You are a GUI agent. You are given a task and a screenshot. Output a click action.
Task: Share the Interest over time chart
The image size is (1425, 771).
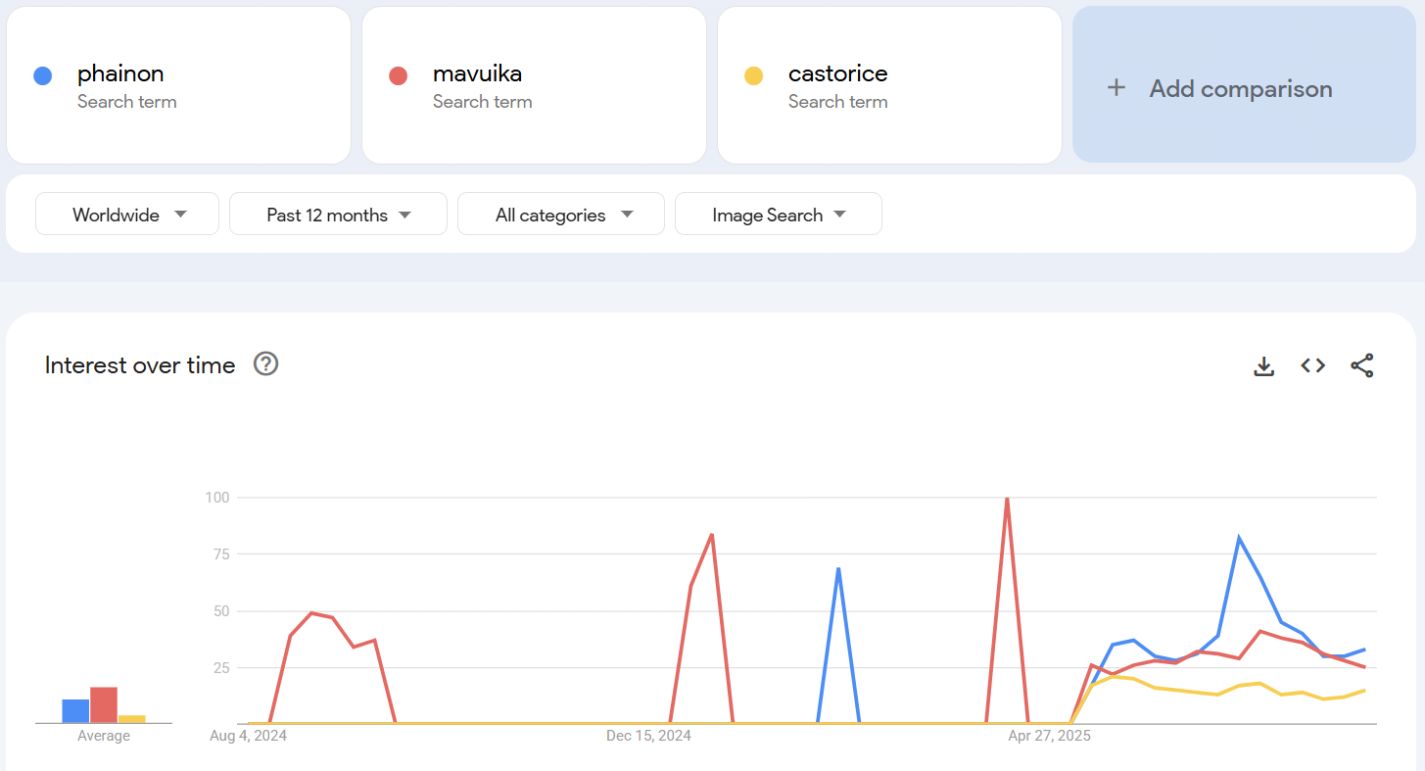1361,365
